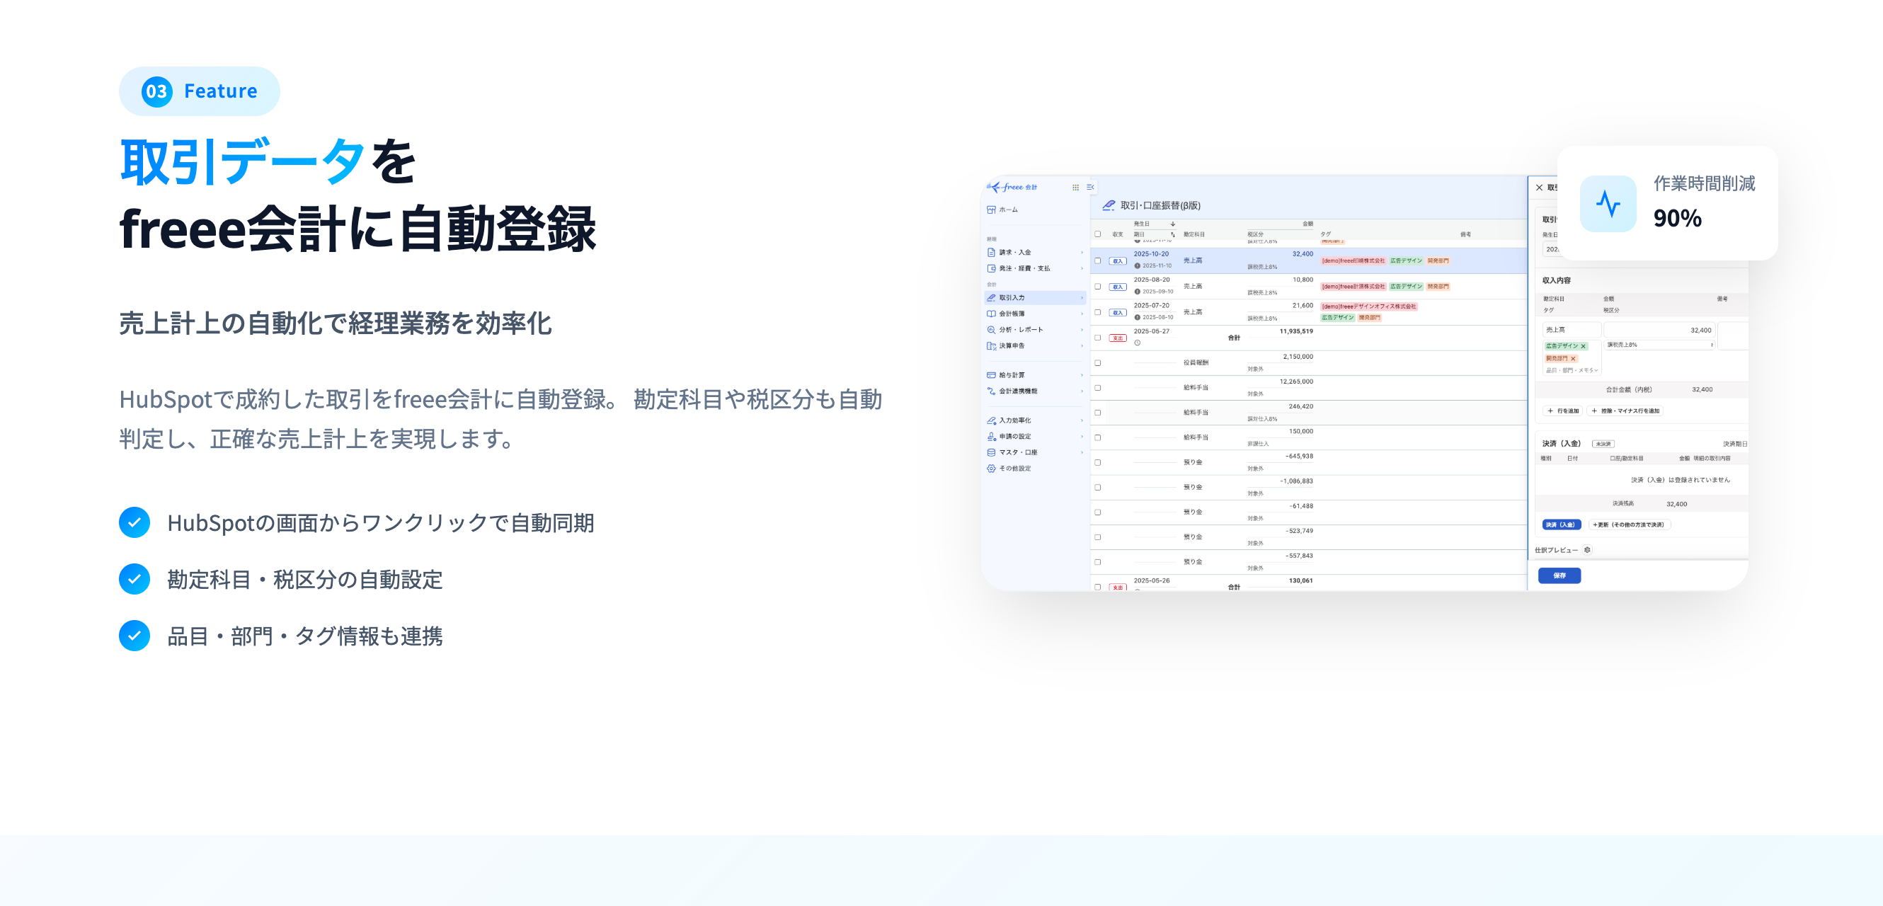Image resolution: width=1883 pixels, height=906 pixels.
Task: Open the 申請の設定 menu item
Action: tap(1035, 436)
